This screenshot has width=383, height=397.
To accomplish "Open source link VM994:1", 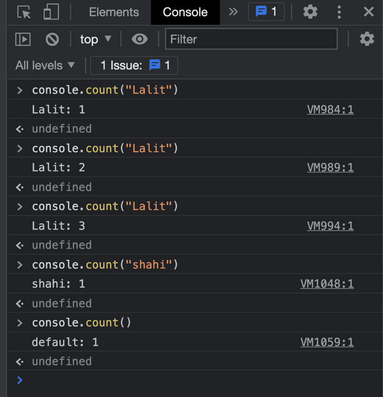I will click(330, 225).
